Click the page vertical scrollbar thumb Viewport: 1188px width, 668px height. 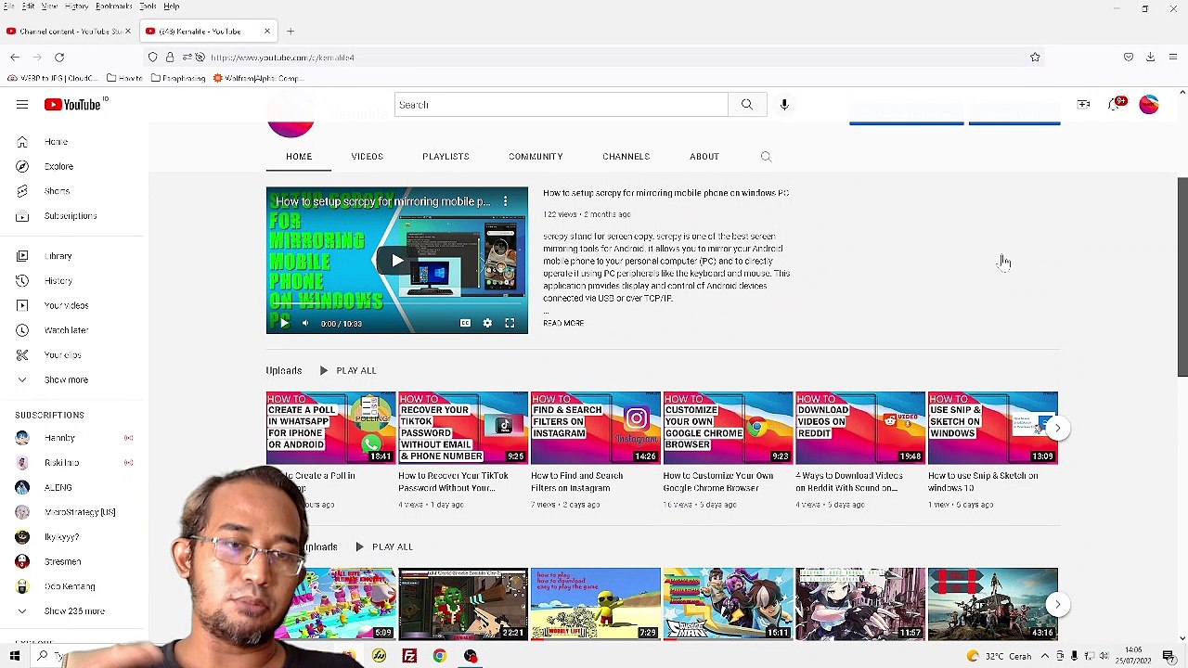[x=1182, y=276]
